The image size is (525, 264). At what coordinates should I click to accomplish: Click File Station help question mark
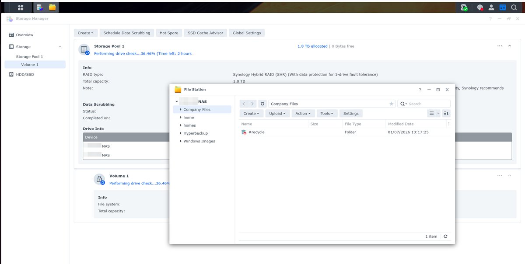click(420, 90)
